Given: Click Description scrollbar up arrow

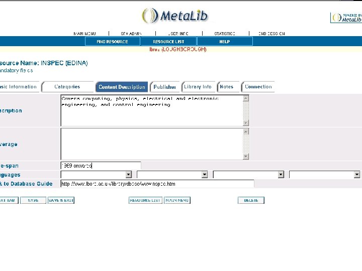Looking at the screenshot, I should (x=246, y=98).
